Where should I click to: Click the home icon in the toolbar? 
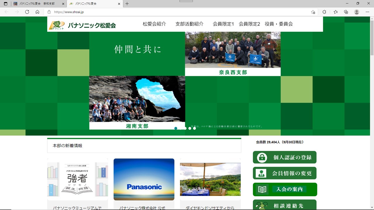(37, 12)
